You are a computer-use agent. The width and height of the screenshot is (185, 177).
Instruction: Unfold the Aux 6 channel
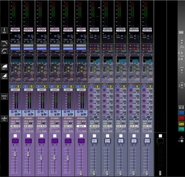[81, 90]
